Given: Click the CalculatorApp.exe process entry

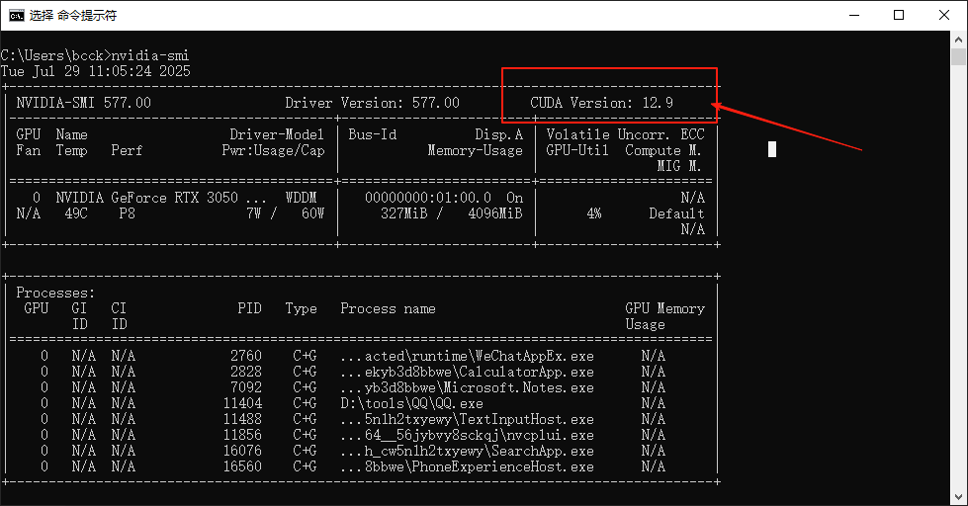Looking at the screenshot, I should pyautogui.click(x=467, y=372).
